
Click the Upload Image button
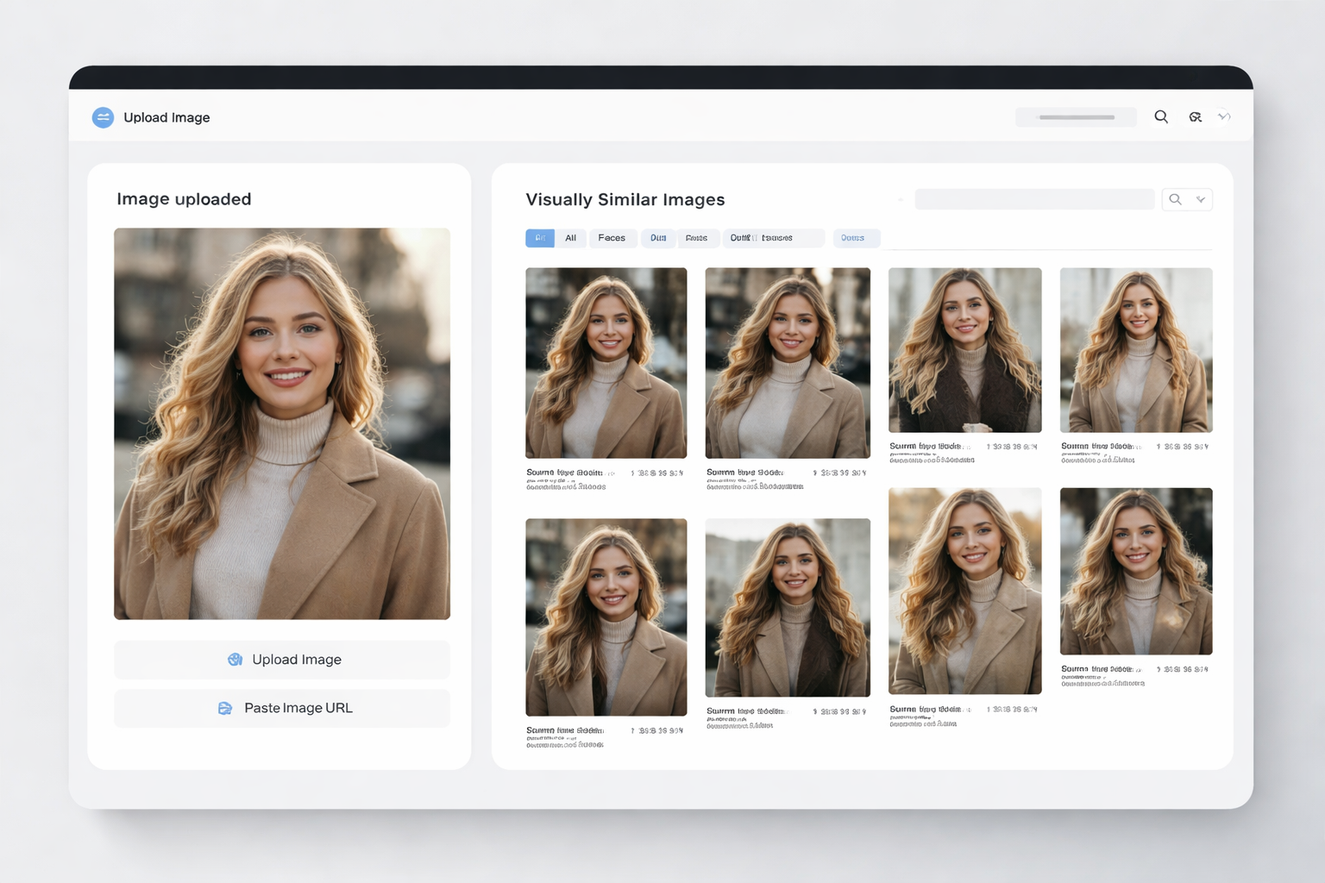click(282, 660)
